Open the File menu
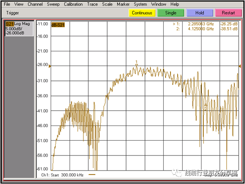The width and height of the screenshot is (245, 184). point(7,4)
